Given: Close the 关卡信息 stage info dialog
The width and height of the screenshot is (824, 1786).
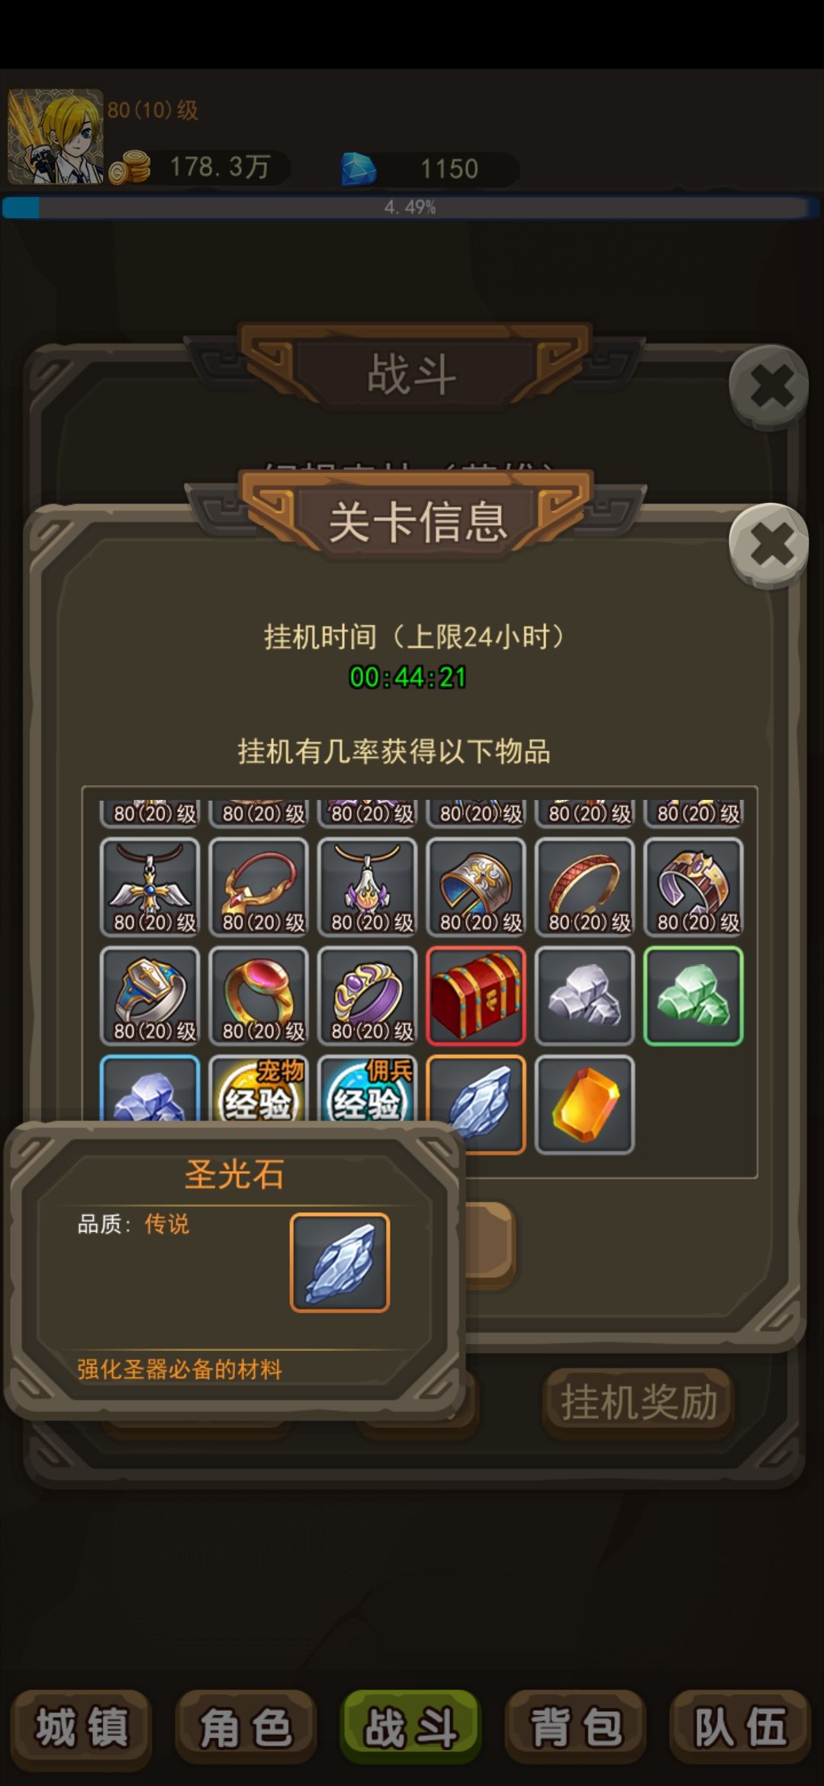Looking at the screenshot, I should point(769,546).
